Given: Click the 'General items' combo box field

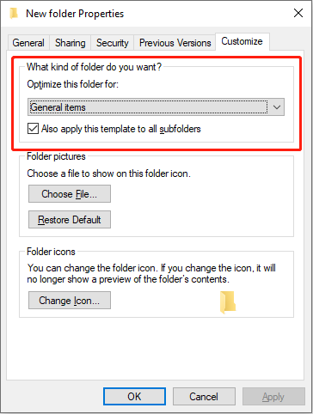Looking at the screenshot, I should 156,107.
